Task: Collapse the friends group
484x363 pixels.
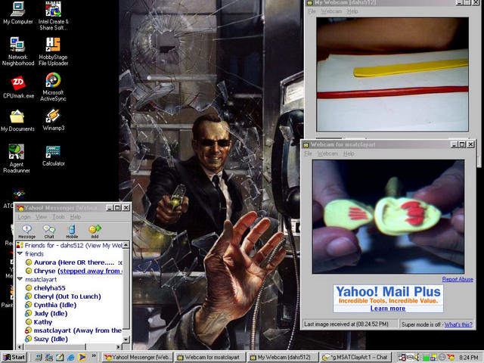Action: [20, 253]
